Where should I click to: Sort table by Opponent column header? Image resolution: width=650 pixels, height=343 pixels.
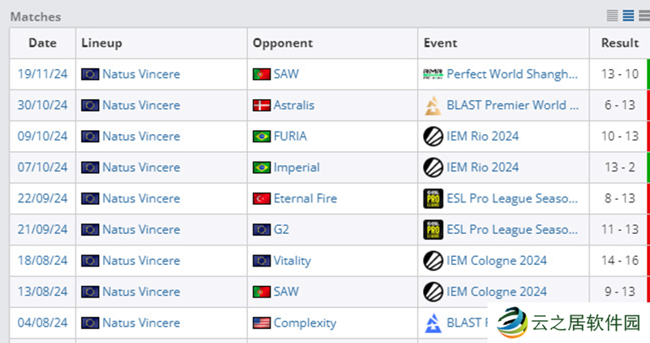(283, 43)
